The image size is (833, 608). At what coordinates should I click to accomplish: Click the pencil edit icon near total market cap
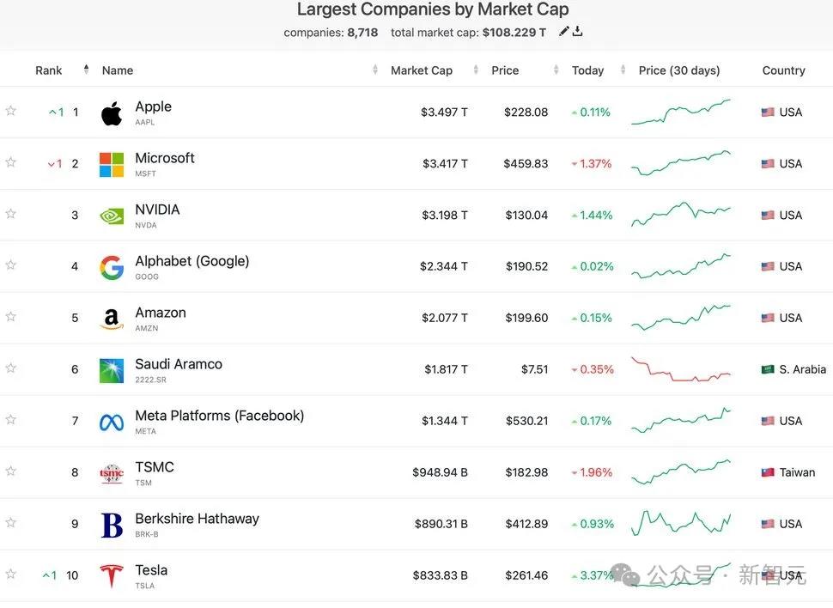tap(564, 32)
